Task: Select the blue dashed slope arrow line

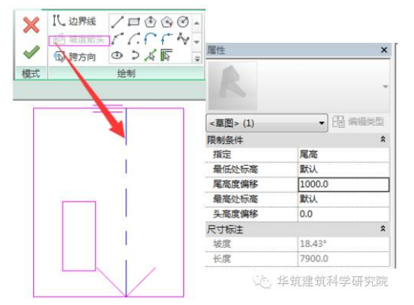Action: click(x=127, y=202)
